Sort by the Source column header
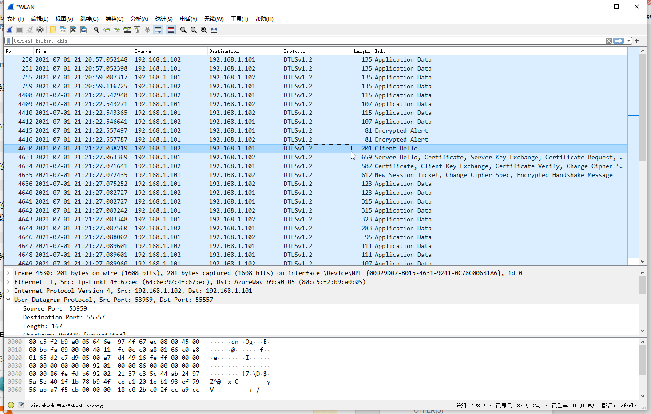This screenshot has width=651, height=414. coord(170,51)
